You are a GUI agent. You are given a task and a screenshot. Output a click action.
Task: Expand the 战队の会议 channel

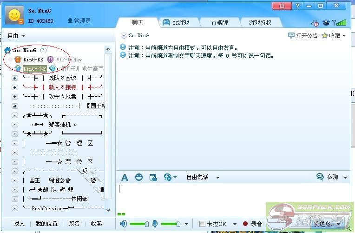coord(15,78)
